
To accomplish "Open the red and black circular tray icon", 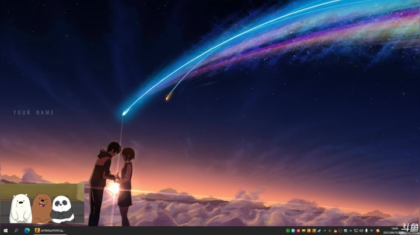I will (340, 230).
